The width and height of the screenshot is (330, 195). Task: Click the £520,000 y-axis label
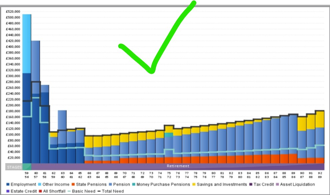[13, 12]
